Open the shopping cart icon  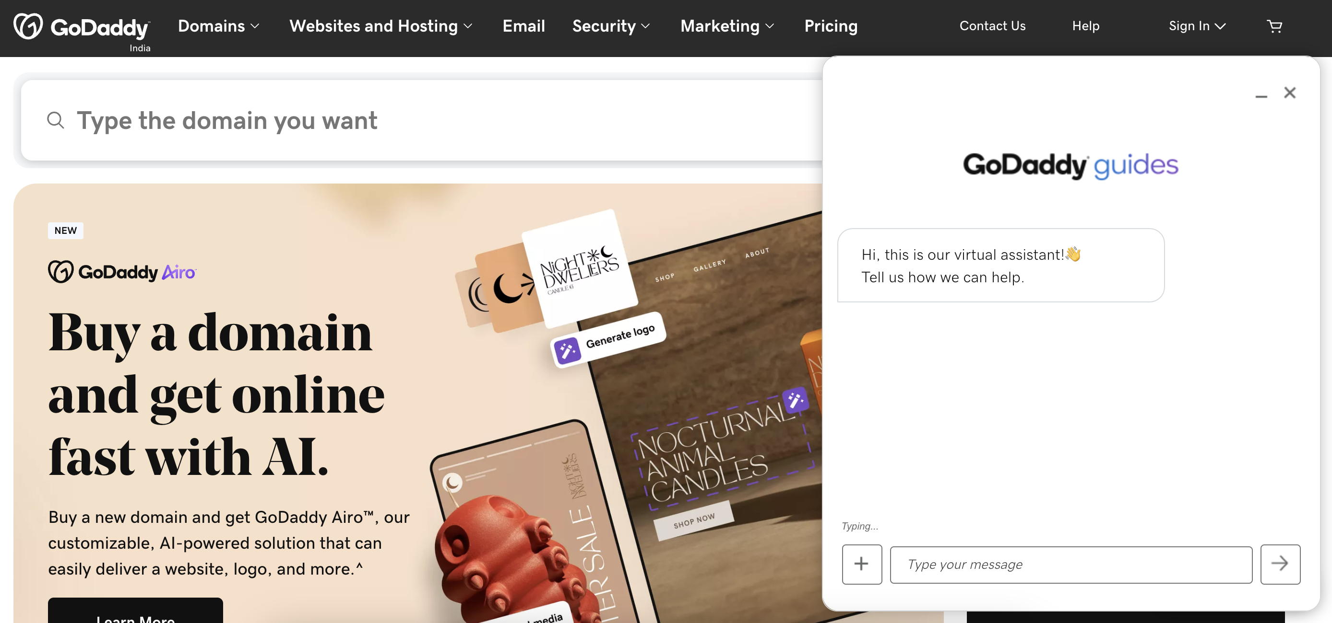coord(1274,26)
